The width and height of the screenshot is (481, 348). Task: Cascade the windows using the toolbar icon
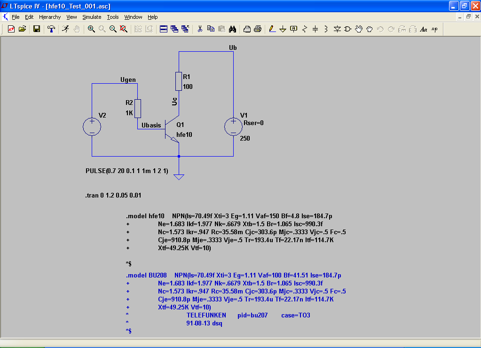point(174,29)
